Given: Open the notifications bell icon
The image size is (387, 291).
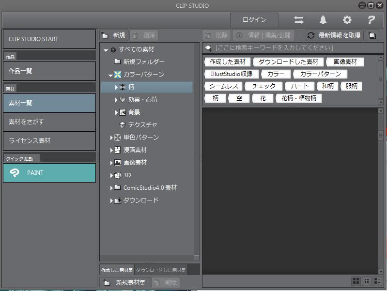Looking at the screenshot, I should click(x=323, y=20).
